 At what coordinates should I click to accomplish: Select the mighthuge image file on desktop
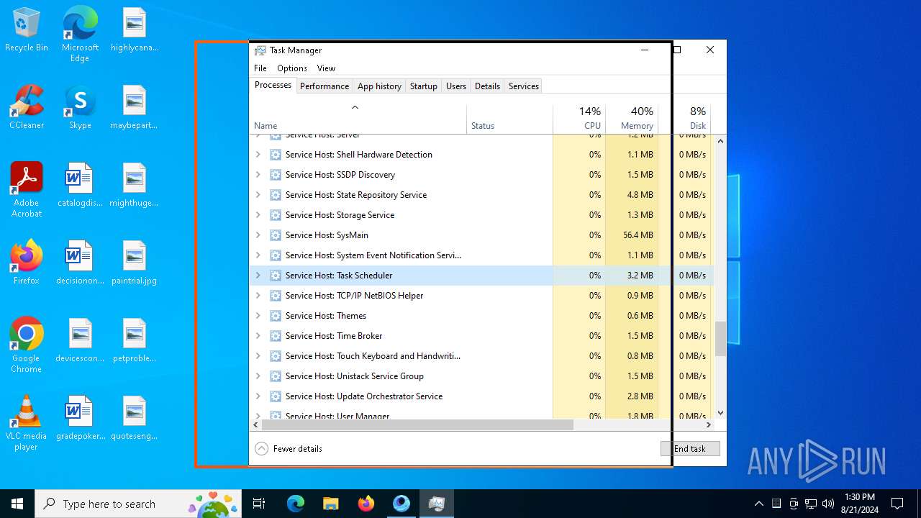135,186
